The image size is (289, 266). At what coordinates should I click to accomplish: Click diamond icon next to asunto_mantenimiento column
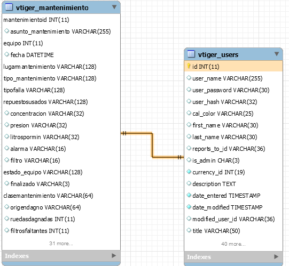(x=6, y=31)
